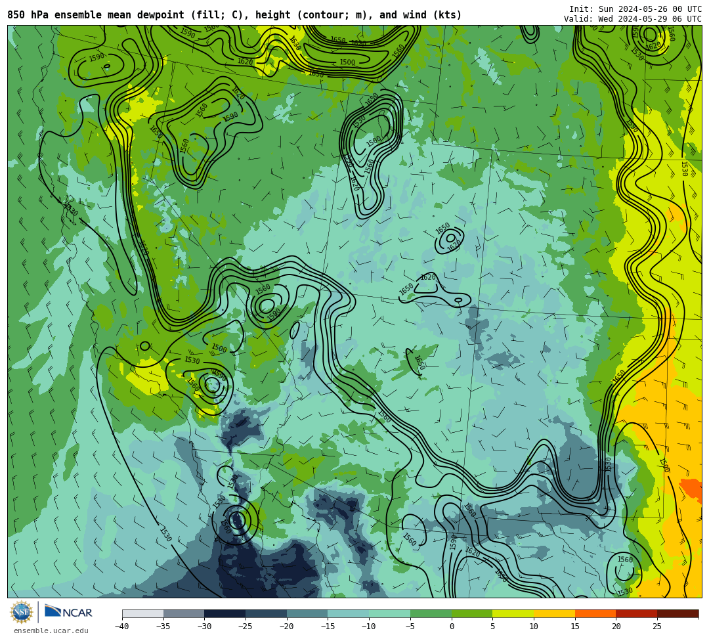This screenshot has height=639, width=709.
Task: Click the '20' colorbar tick label
Action: pyautogui.click(x=616, y=627)
